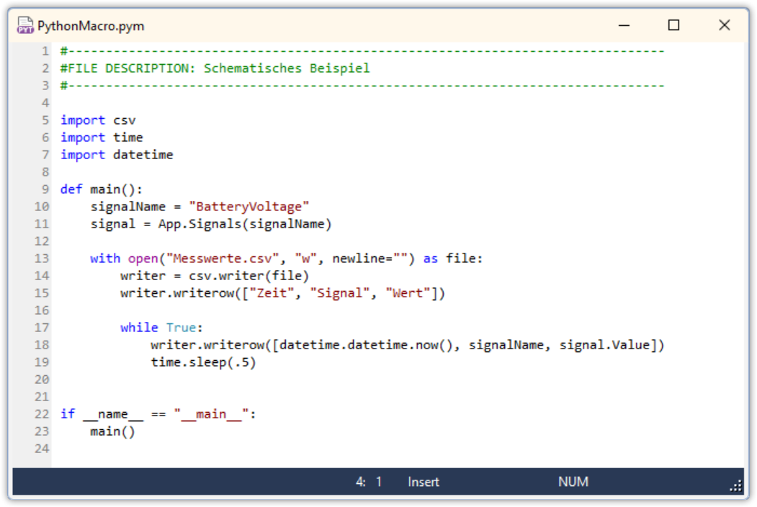The height and width of the screenshot is (507, 757).
Task: Click the window title 'PythonMacro.pym'
Action: coord(91,26)
